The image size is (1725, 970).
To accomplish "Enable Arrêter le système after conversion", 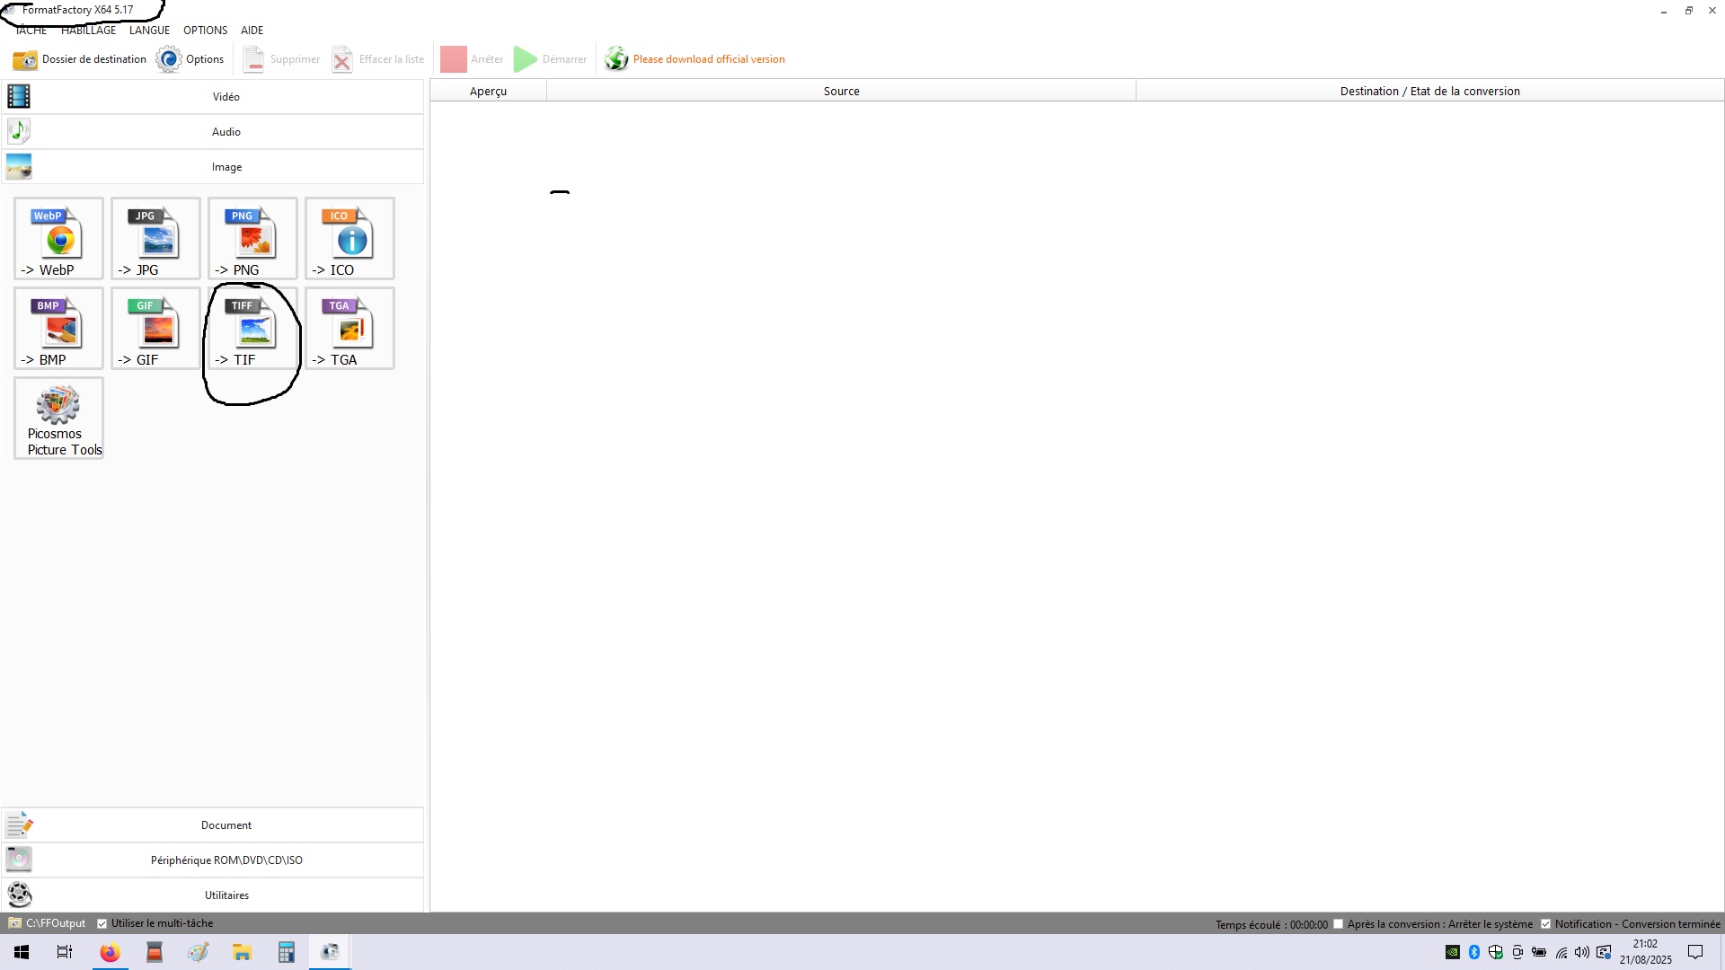I will (1339, 924).
